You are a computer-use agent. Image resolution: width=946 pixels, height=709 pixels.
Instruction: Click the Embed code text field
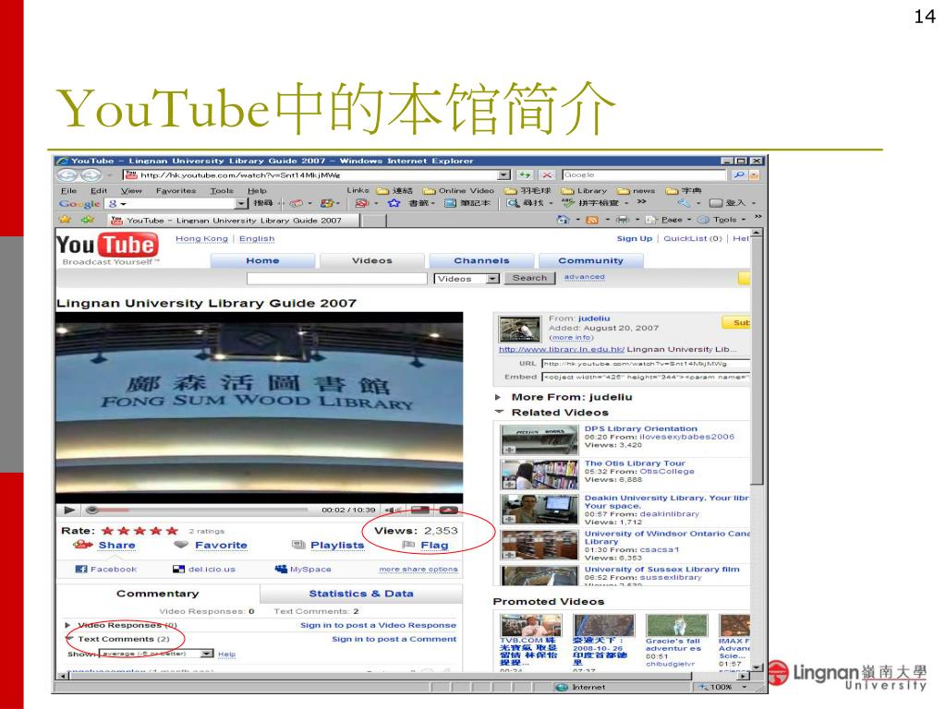tap(646, 377)
